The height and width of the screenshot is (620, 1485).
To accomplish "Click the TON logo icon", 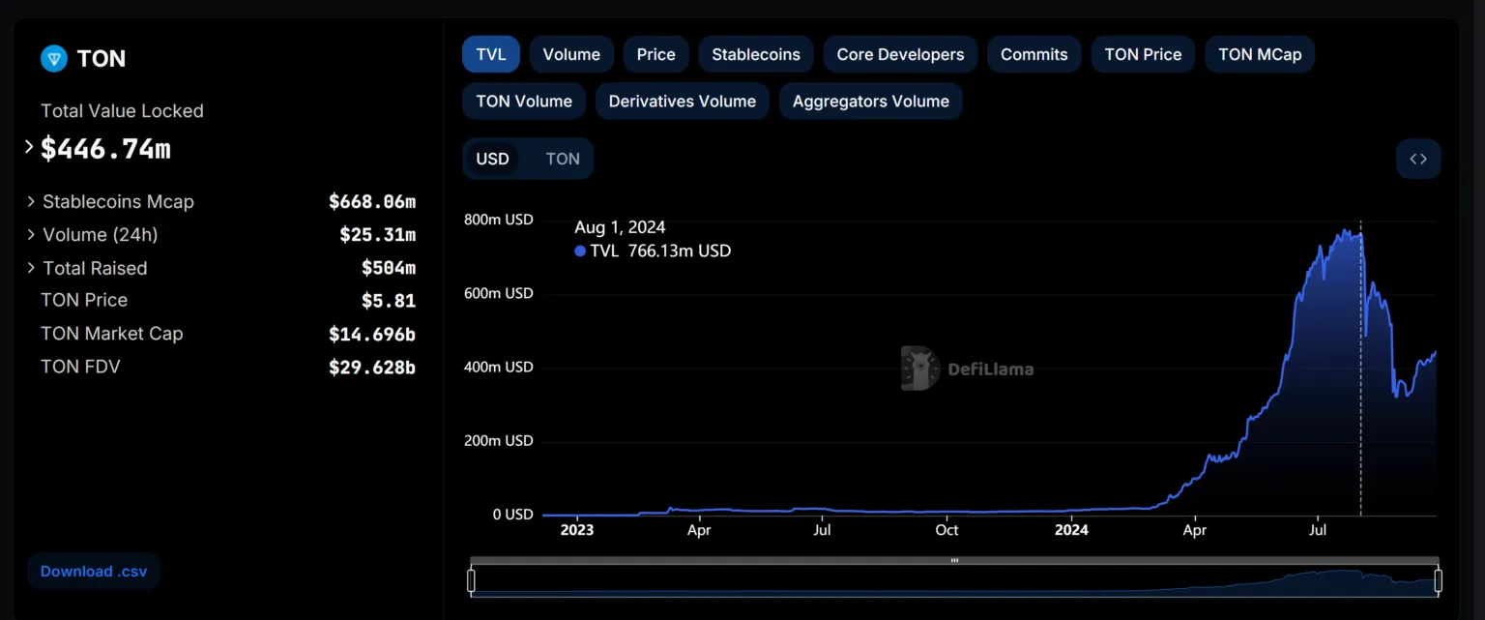I will pos(54,59).
